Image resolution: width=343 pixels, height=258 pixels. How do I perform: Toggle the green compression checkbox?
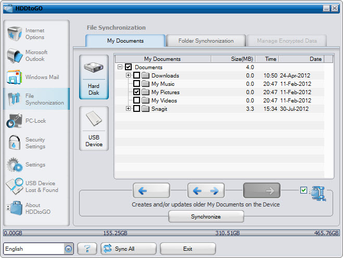pos(303,190)
